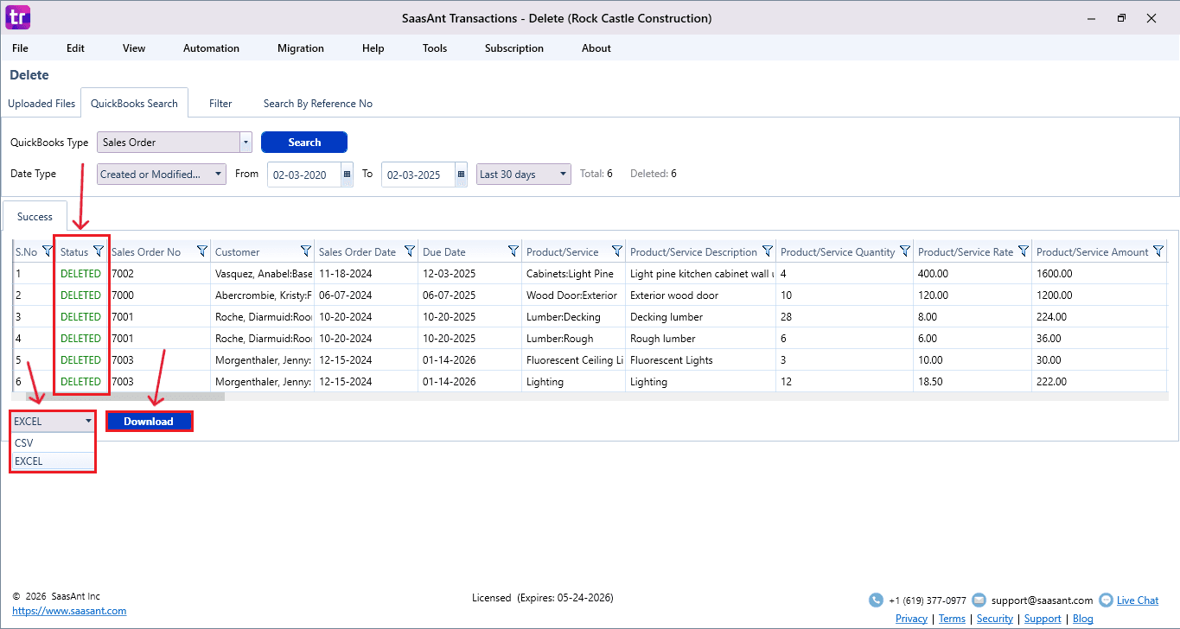Image resolution: width=1180 pixels, height=629 pixels.
Task: Click the Customer column filter icon
Action: pos(305,251)
